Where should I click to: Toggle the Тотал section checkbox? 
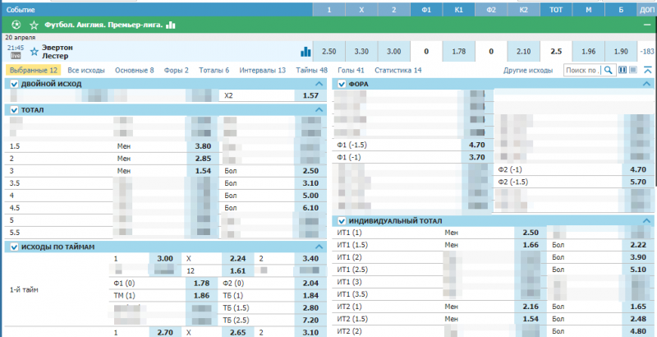[x=13, y=110]
